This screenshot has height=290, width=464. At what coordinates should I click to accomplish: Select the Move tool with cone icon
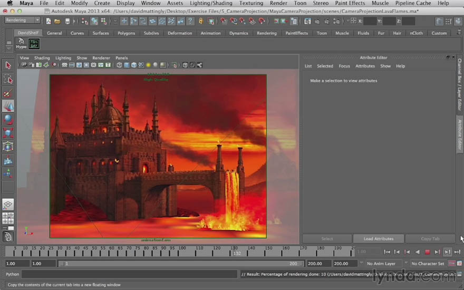(x=8, y=106)
